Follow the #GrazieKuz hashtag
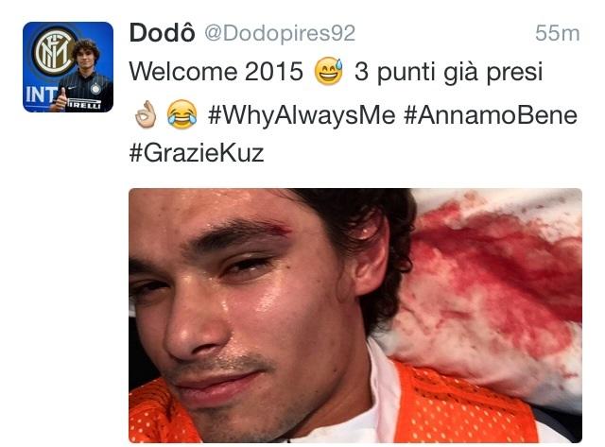Screen dimensions: 605x447 pos(197,153)
